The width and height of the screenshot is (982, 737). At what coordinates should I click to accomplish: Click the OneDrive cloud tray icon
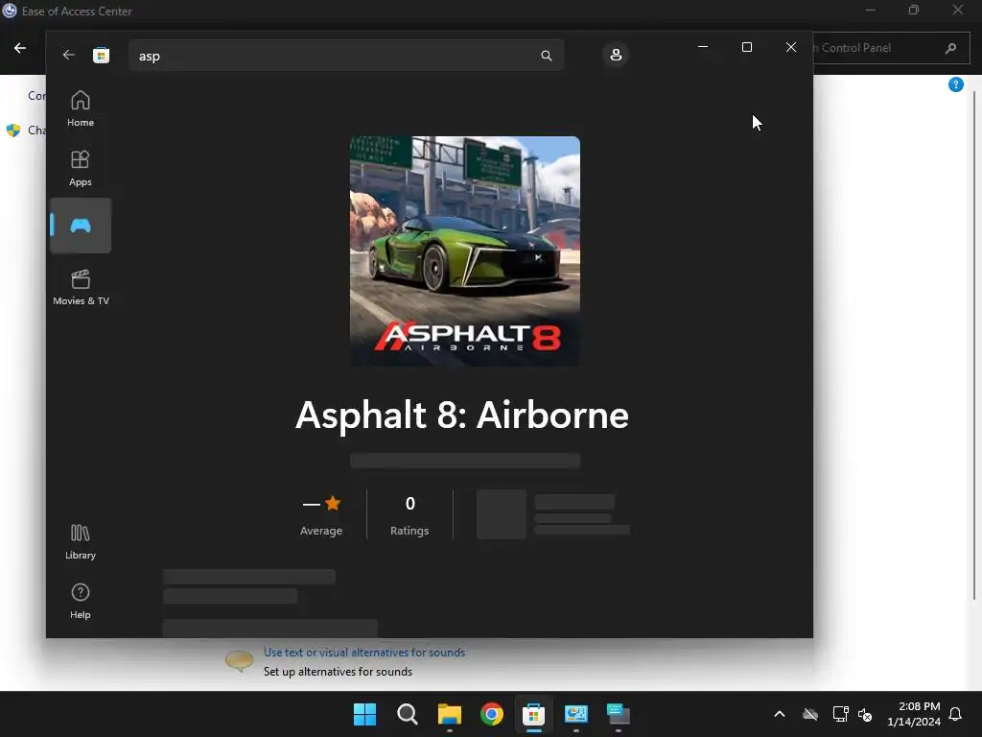click(810, 714)
